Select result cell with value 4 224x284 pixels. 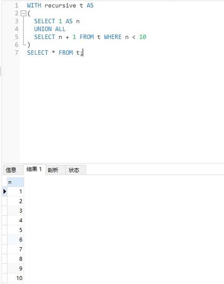[16, 220]
